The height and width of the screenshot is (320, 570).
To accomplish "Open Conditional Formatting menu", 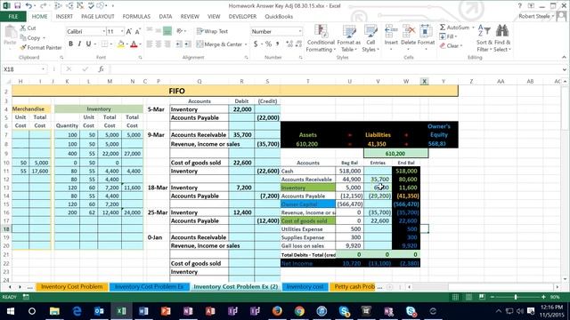I will pos(321,38).
